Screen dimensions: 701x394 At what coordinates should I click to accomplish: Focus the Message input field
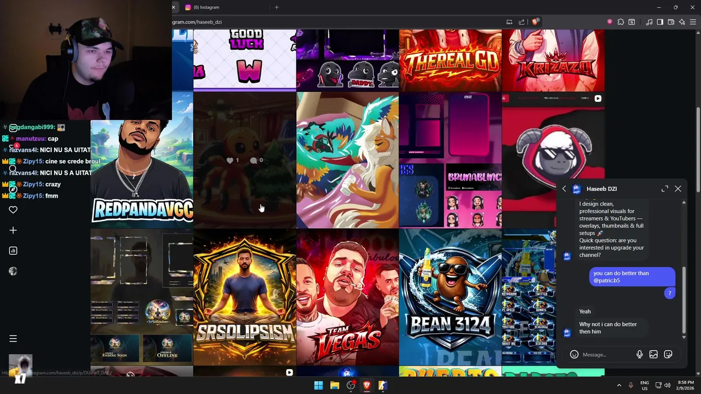click(x=606, y=355)
